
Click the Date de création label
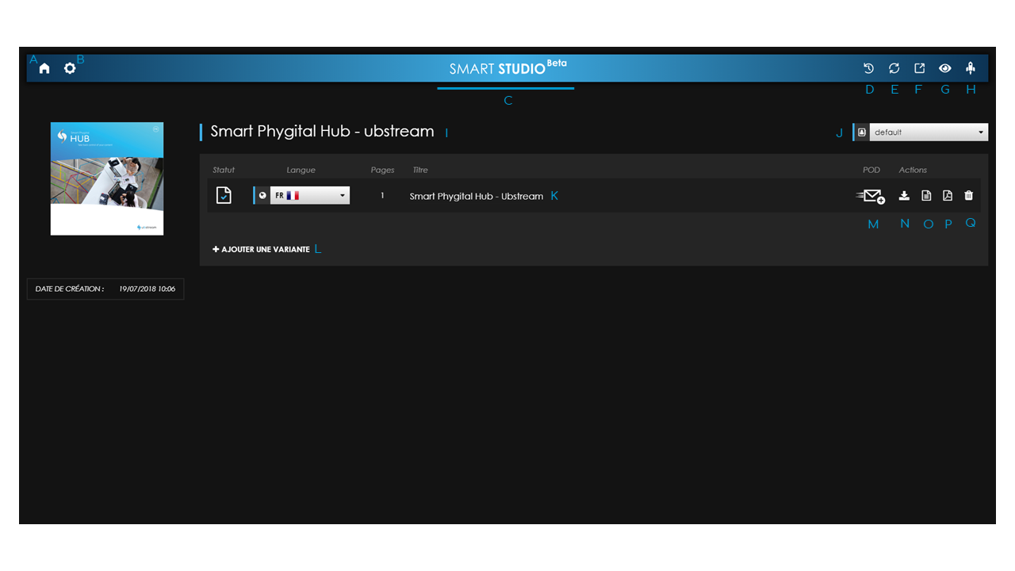click(70, 289)
